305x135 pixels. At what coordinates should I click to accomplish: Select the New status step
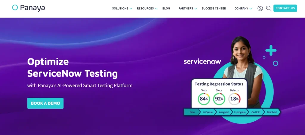192,112
